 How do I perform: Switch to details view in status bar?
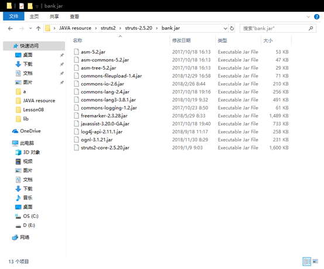tap(306, 261)
